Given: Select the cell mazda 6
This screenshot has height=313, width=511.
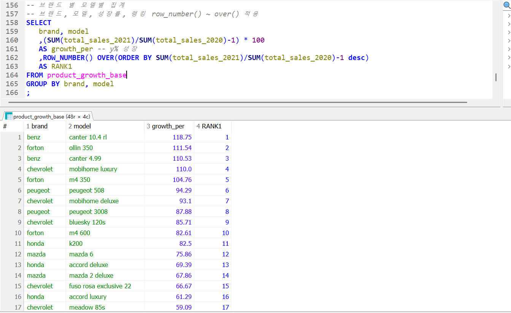Looking at the screenshot, I should (105, 254).
